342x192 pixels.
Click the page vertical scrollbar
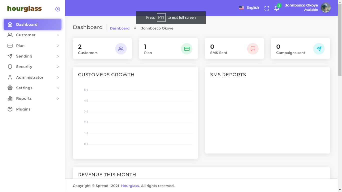coord(340,40)
